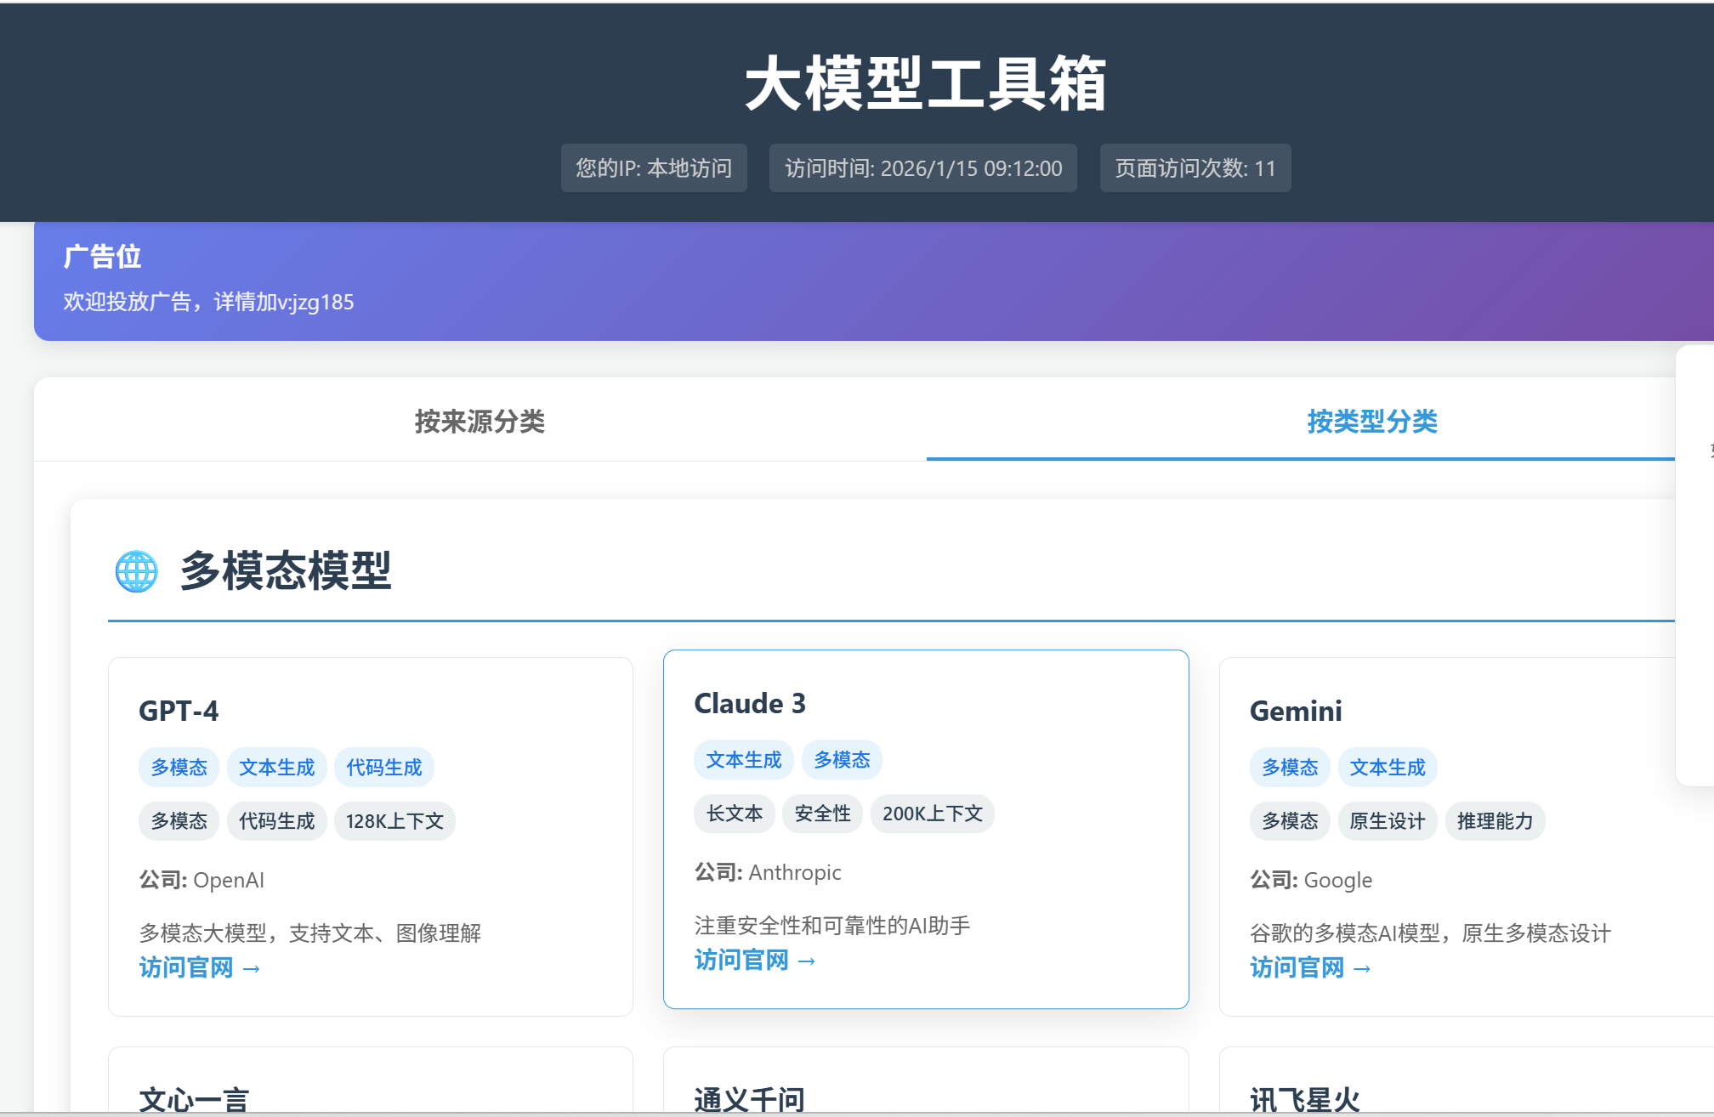Click the 文心一言 card heading
This screenshot has height=1117, width=1714.
coord(194,1099)
